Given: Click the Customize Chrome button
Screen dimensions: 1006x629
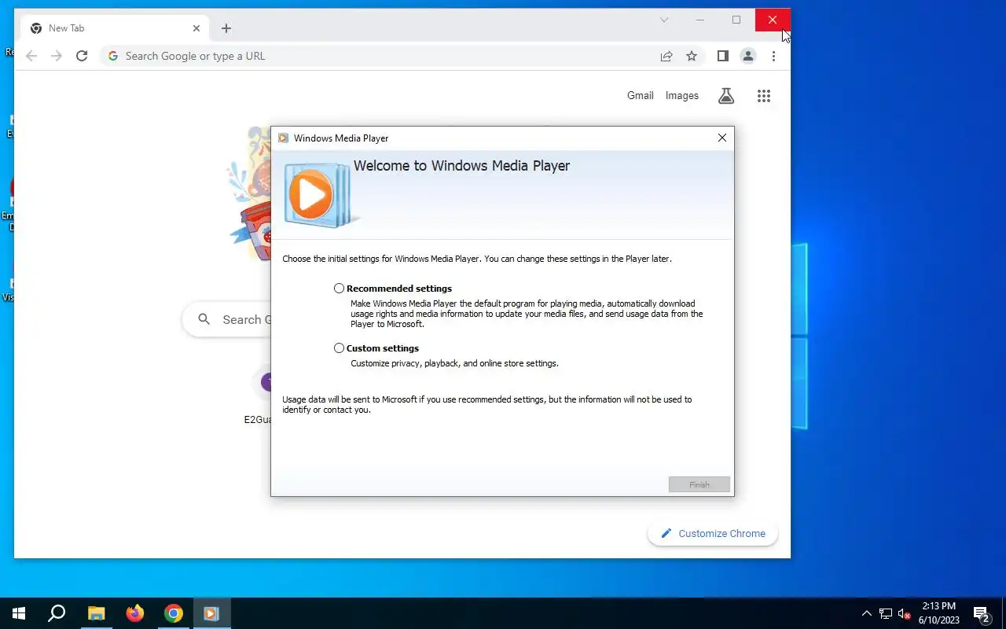Looking at the screenshot, I should click(x=713, y=533).
